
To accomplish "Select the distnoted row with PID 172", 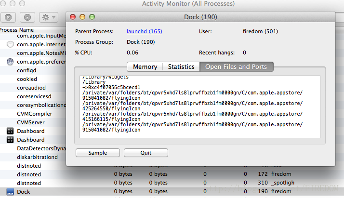I will pos(172,174).
